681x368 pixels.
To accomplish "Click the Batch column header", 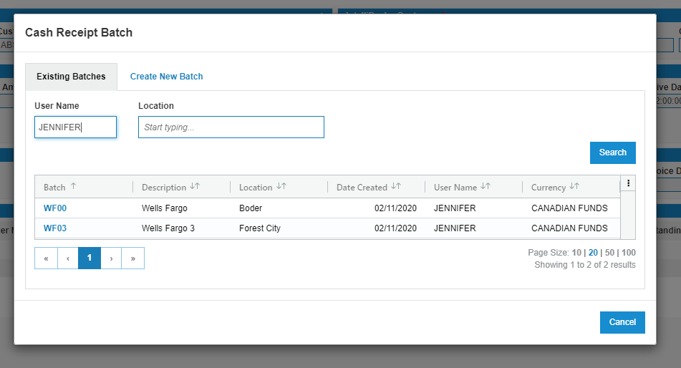I will coord(84,188).
